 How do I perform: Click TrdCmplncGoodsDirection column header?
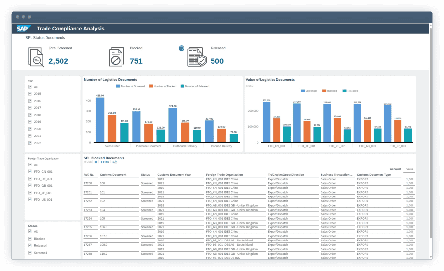tap(286, 175)
